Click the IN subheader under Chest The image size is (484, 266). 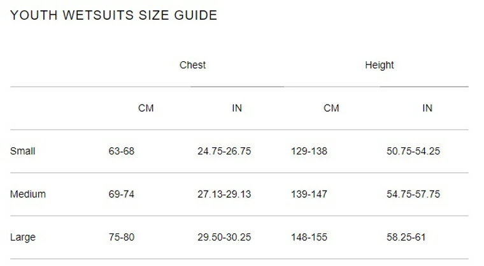[x=237, y=108]
